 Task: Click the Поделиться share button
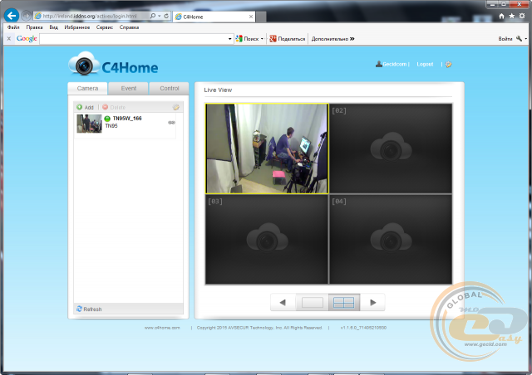pyautogui.click(x=288, y=39)
